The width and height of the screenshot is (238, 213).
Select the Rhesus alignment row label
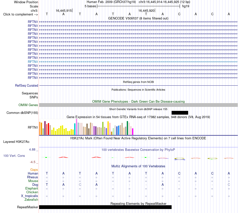point(33,177)
